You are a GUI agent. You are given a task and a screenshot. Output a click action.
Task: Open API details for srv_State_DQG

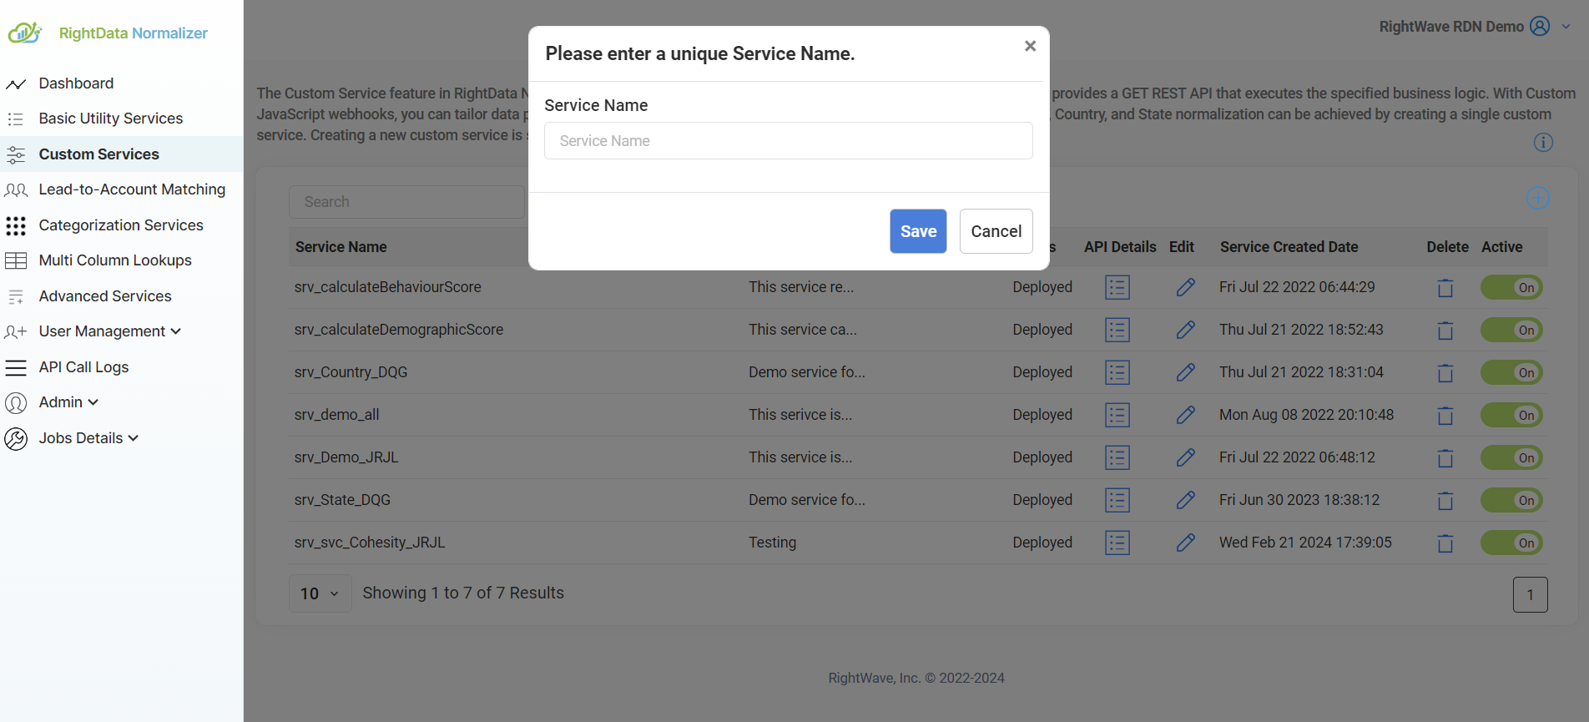pos(1117,500)
